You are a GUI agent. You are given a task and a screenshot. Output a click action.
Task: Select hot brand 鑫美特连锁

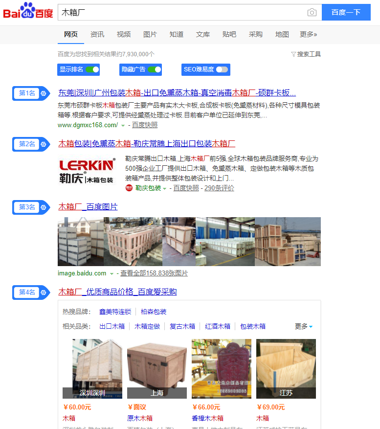[115, 312]
